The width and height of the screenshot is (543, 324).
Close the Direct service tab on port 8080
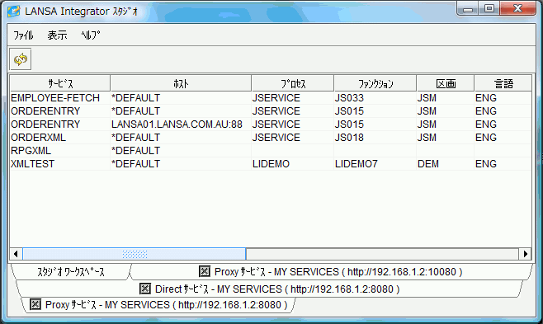(x=145, y=289)
